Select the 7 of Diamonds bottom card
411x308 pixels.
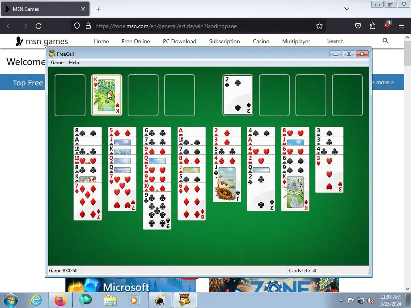pyautogui.click(x=87, y=201)
